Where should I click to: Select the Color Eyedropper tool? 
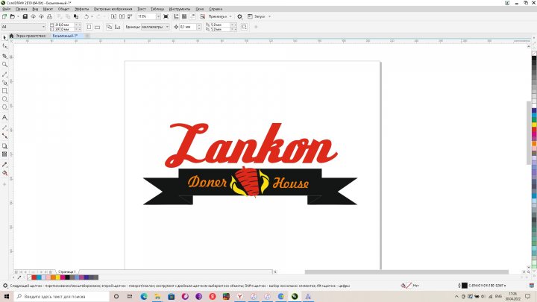click(4, 164)
